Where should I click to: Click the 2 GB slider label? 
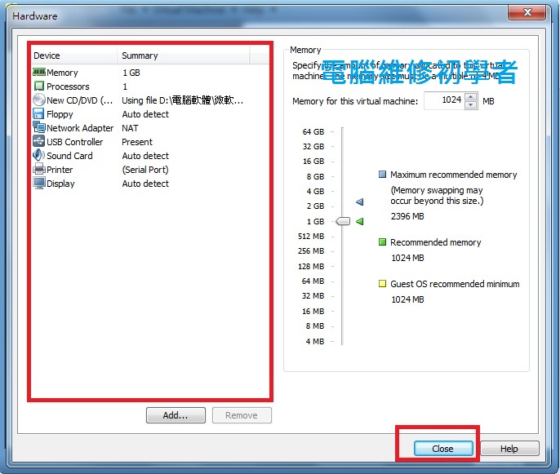click(315, 206)
